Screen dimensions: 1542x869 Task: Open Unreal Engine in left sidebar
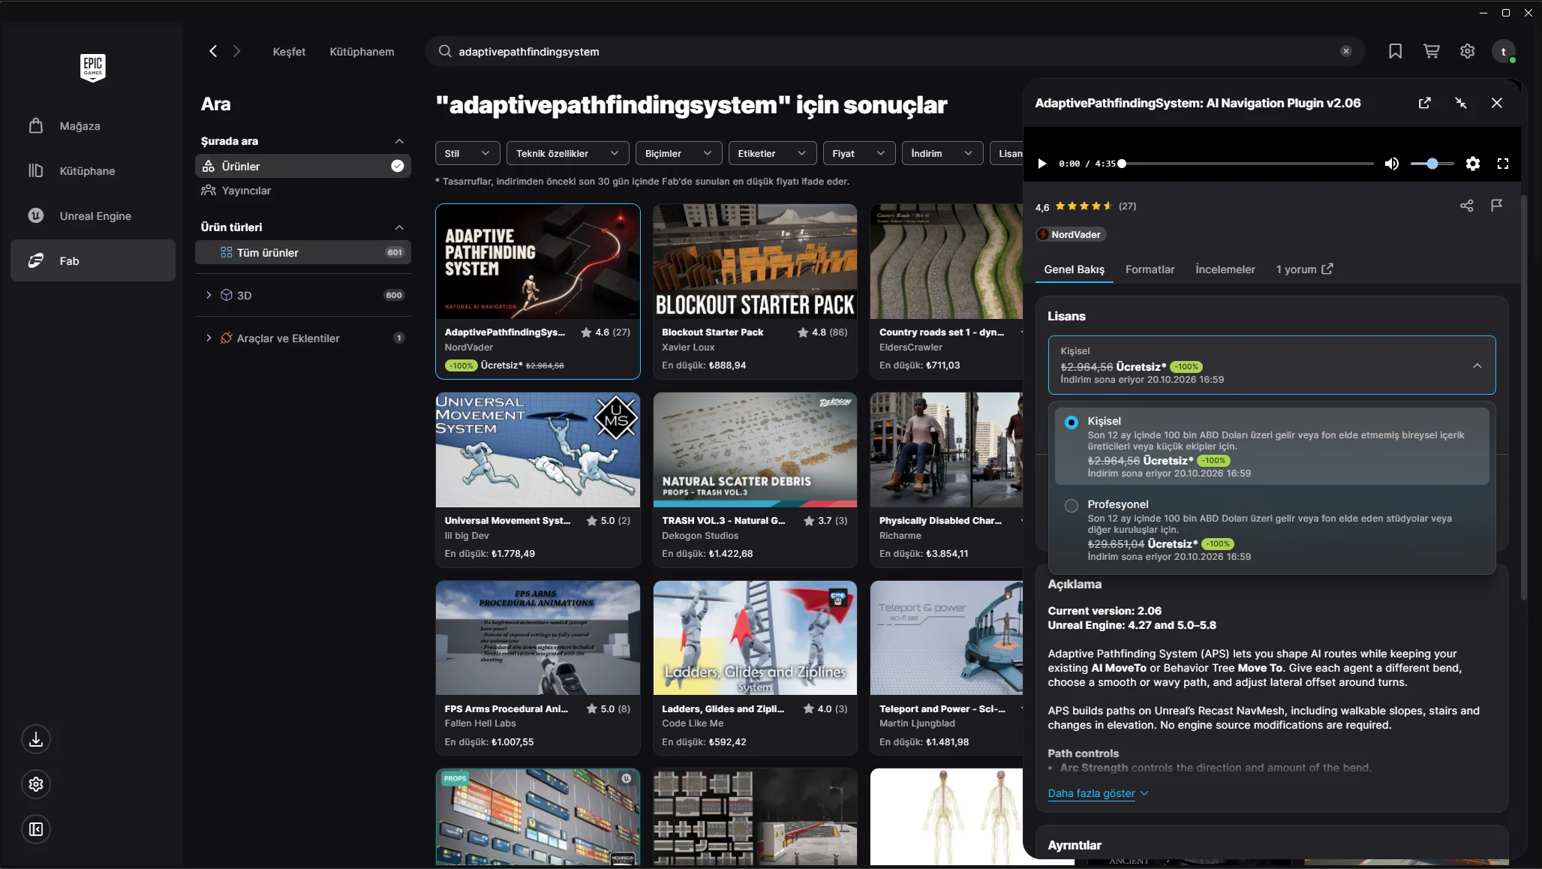pos(93,216)
